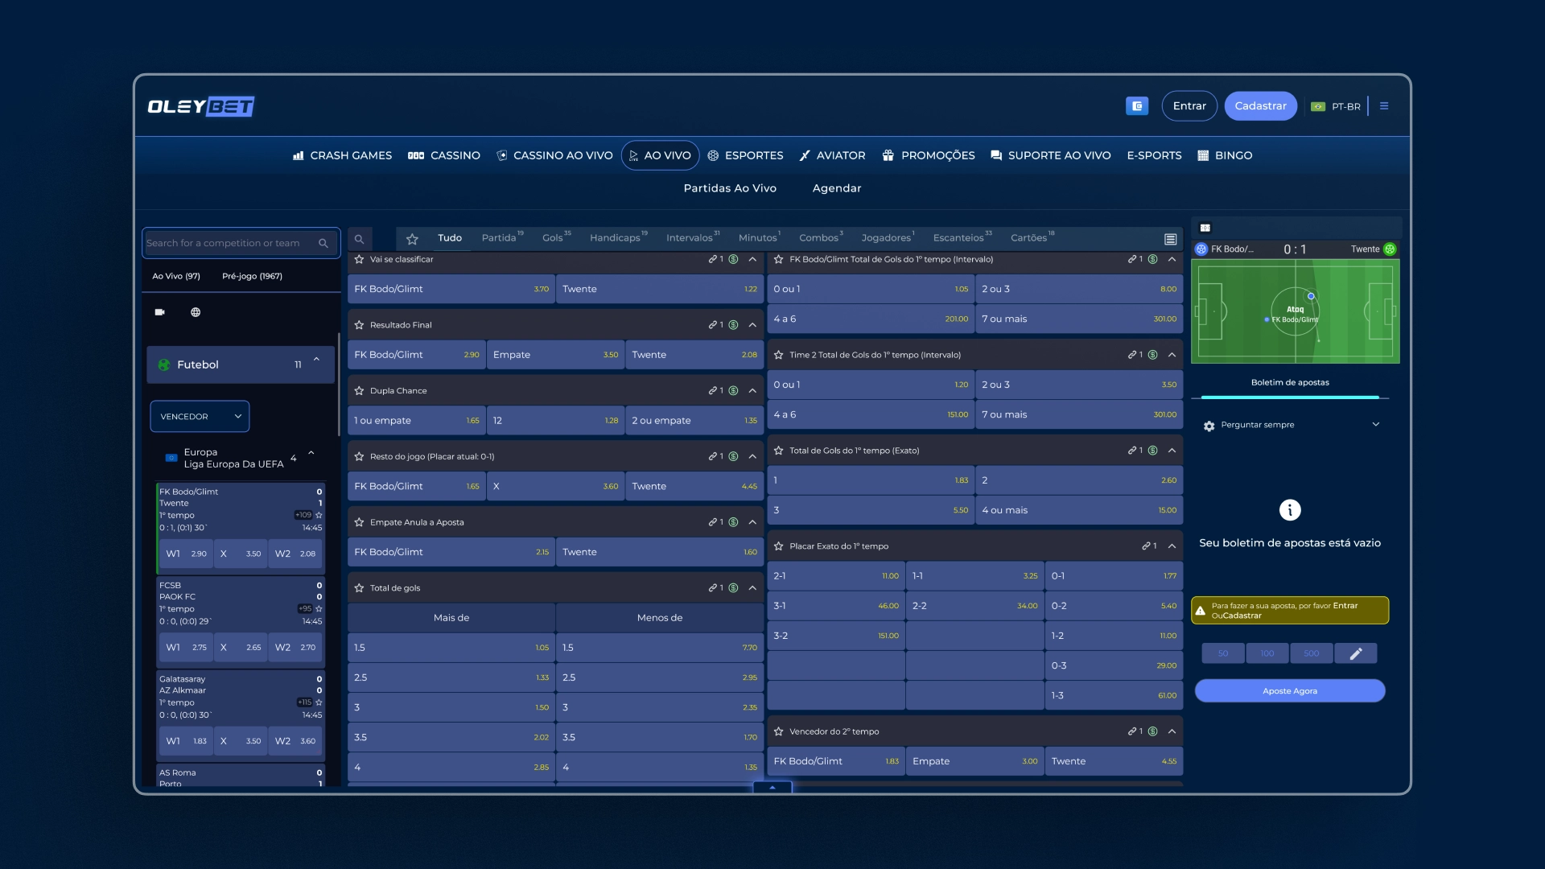Favorite the Dupla Chance market star

(x=360, y=391)
